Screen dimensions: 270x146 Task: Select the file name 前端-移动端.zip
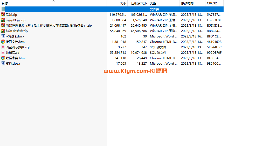tap(17, 31)
